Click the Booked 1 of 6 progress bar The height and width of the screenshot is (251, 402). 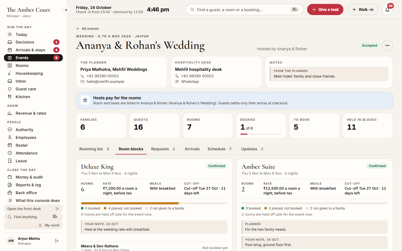[x=261, y=134]
